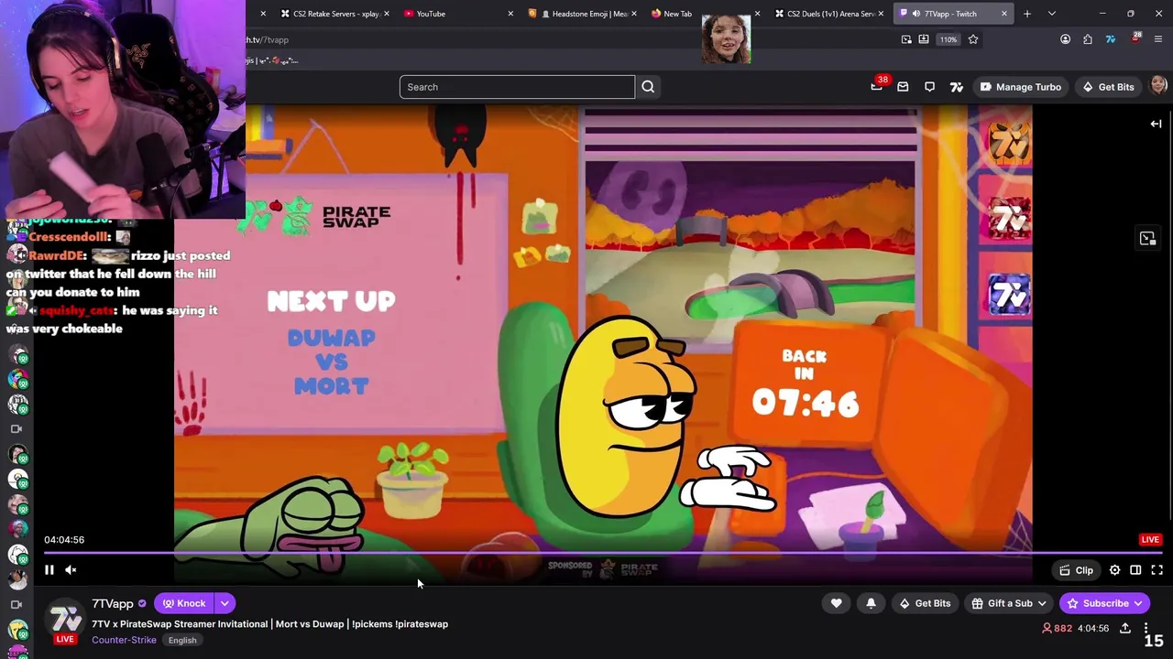Click Manage Turbo button
The height and width of the screenshot is (659, 1173).
point(1020,87)
